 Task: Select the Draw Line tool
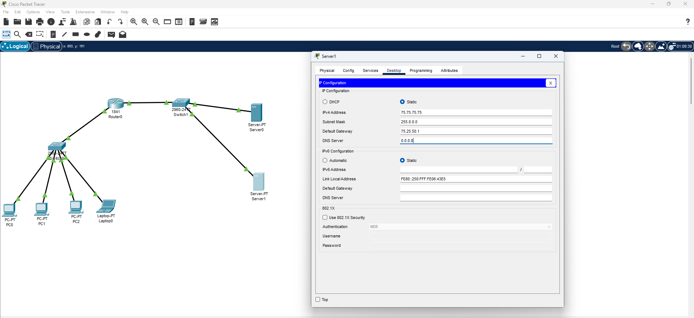pos(64,34)
